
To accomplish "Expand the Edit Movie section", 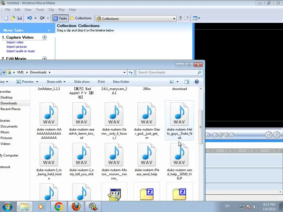I will point(44,59).
